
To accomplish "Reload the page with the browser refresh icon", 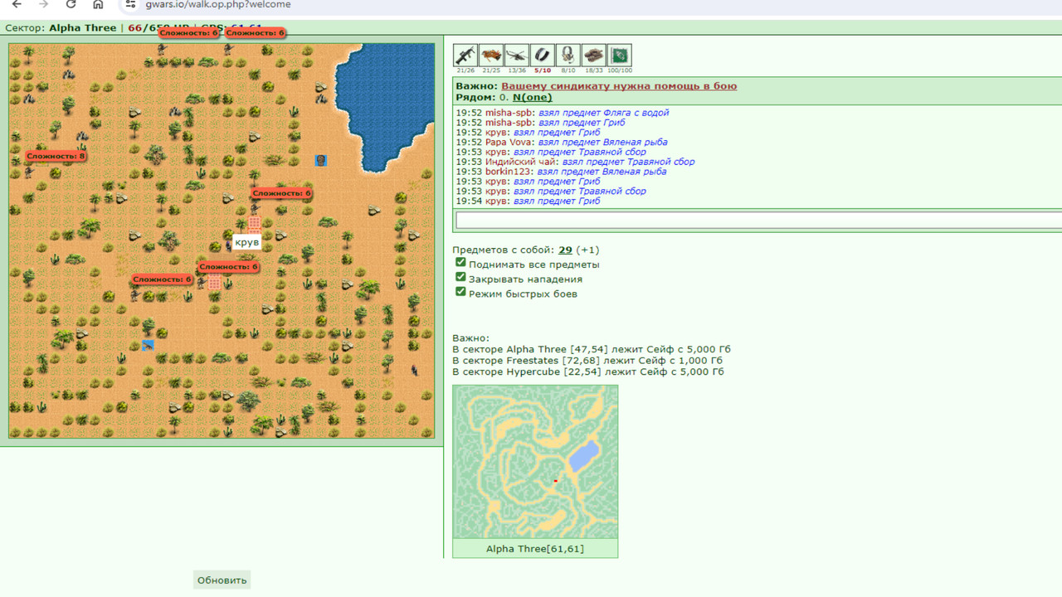I will click(x=71, y=4).
